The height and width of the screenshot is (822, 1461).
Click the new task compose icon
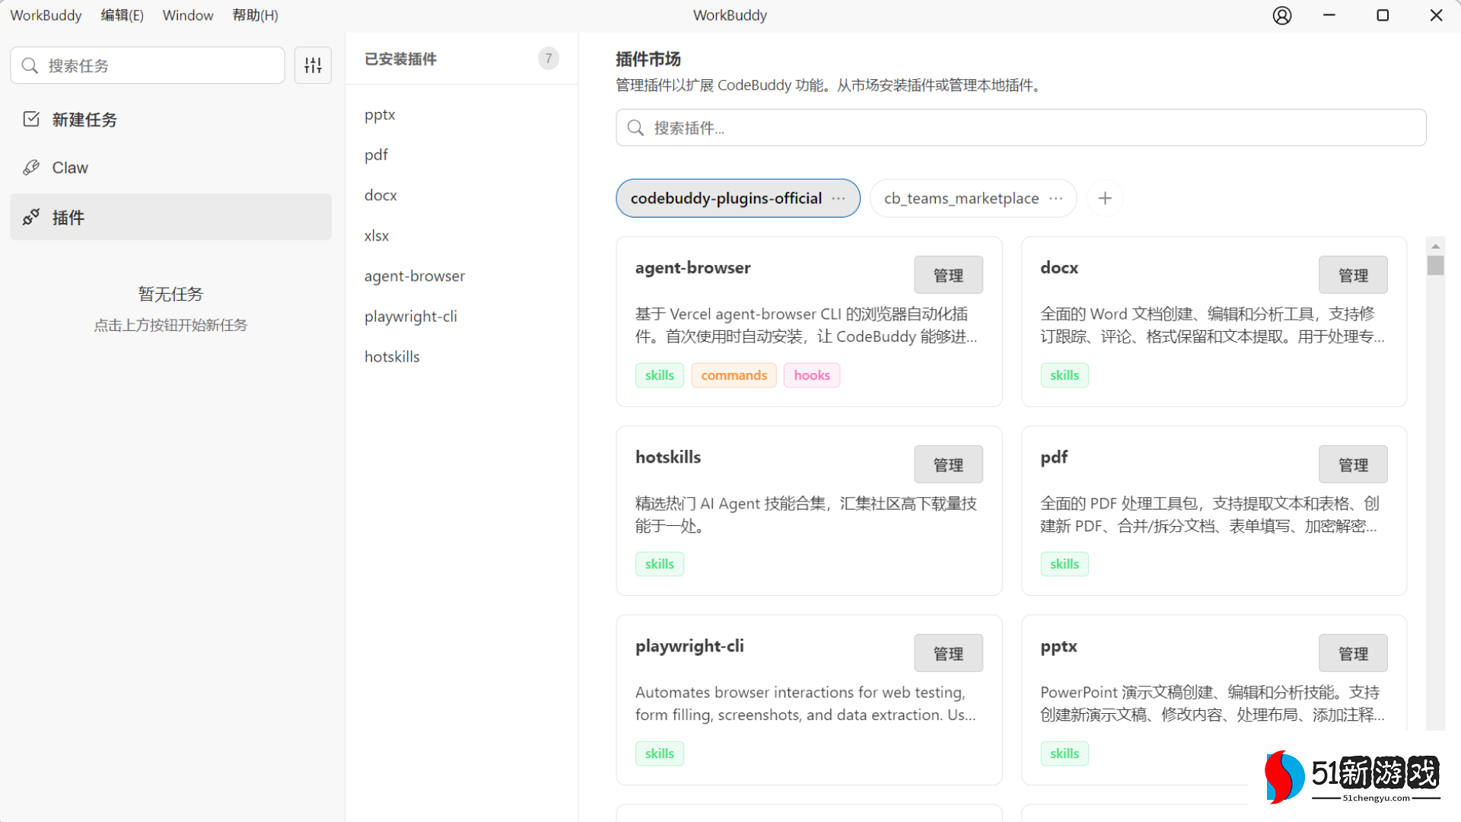pos(31,119)
